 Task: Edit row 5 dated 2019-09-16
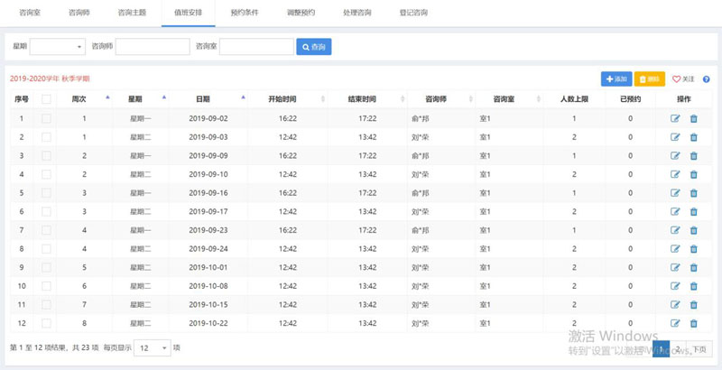[675, 193]
